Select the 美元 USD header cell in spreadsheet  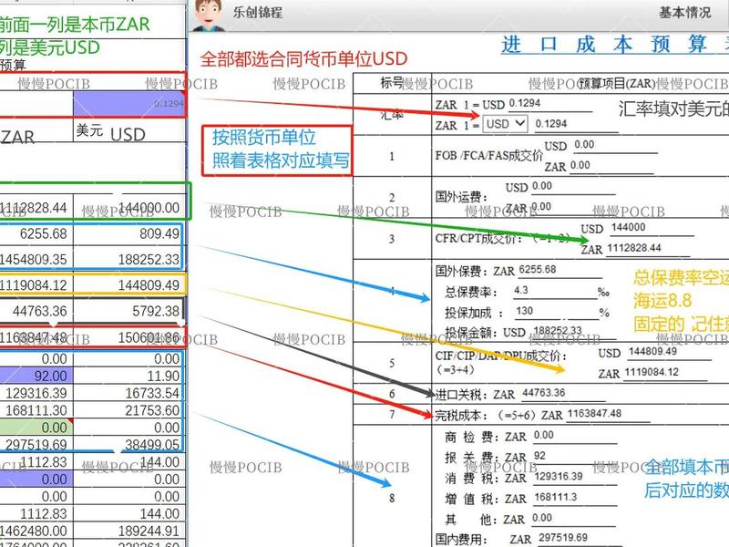point(129,130)
